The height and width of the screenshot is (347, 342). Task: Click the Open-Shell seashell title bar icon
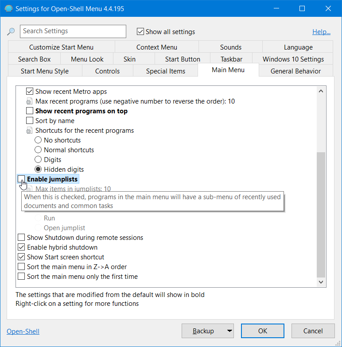[x=9, y=8]
